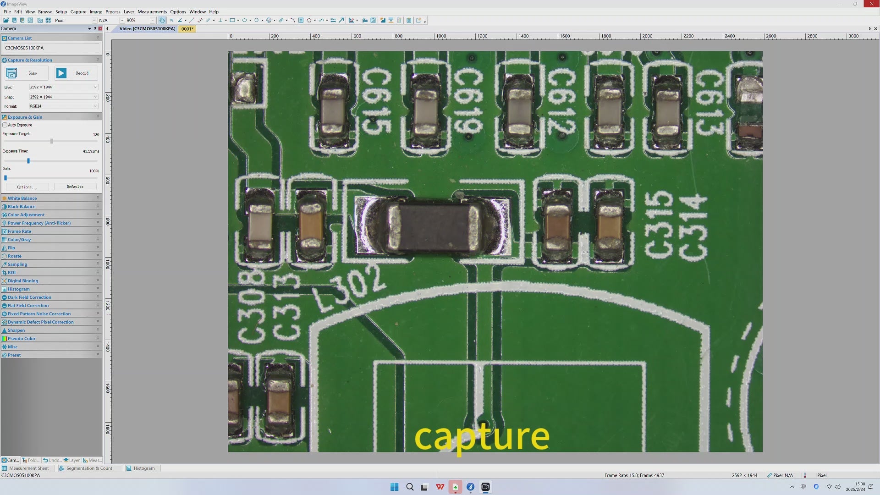Select the Parallel lines measurement tool
Viewport: 880px width, 495px height.
pos(208,20)
